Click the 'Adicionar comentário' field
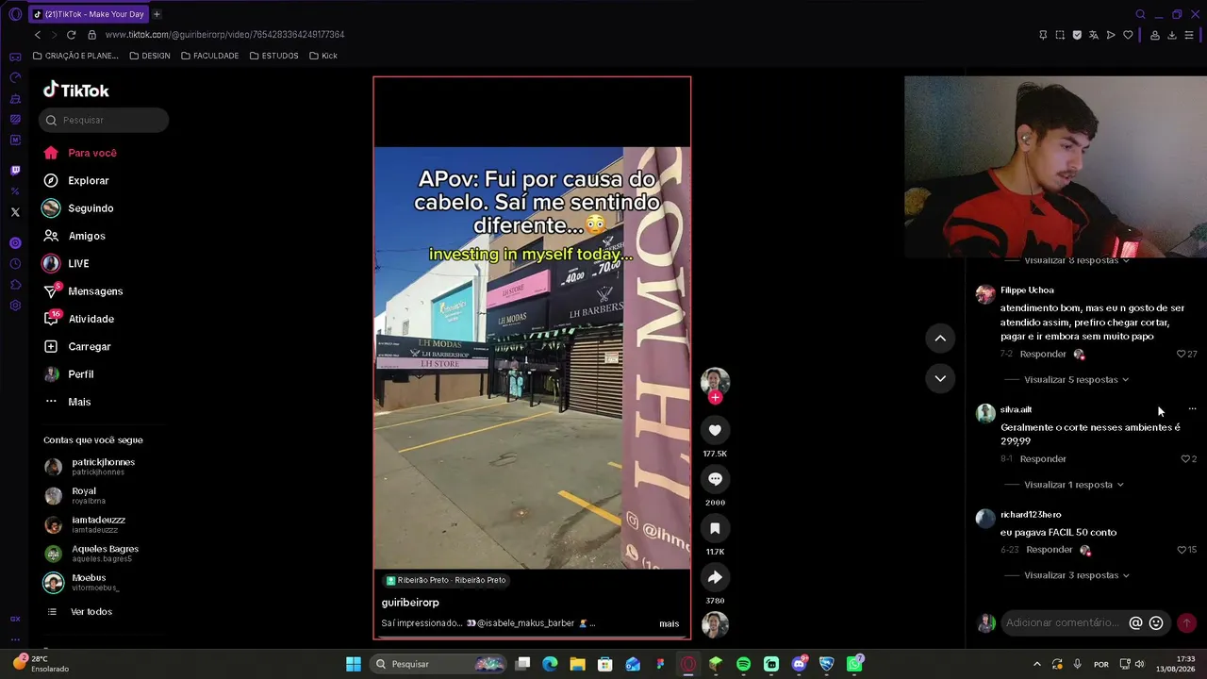Viewport: 1207px width, 679px height. coord(1065,623)
